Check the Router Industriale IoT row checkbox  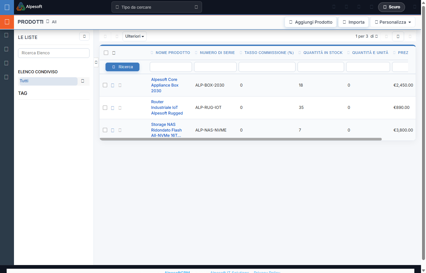pyautogui.click(x=105, y=108)
